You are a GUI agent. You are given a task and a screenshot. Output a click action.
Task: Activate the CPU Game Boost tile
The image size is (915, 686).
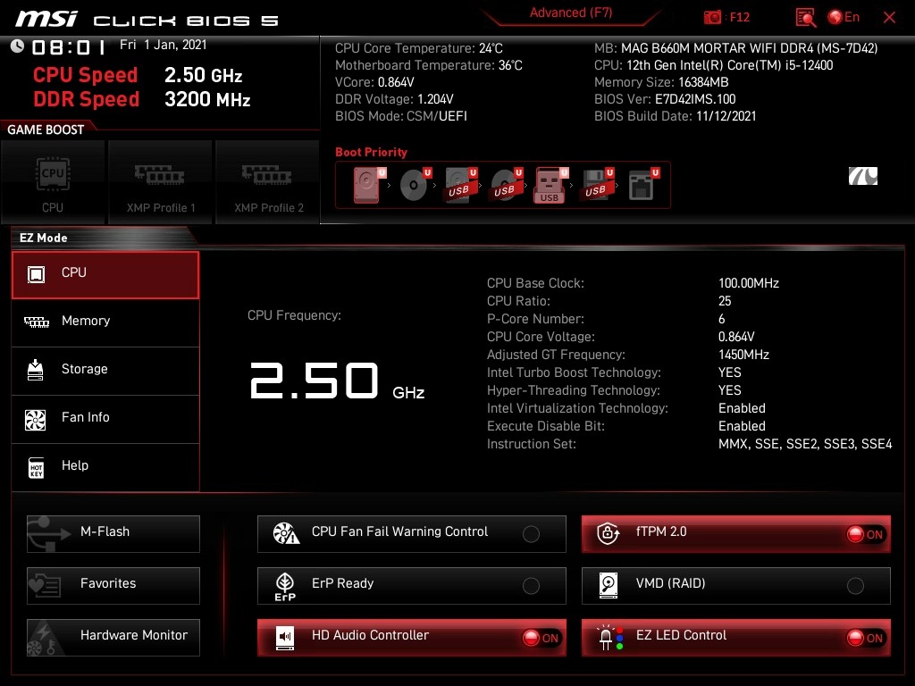click(x=53, y=182)
